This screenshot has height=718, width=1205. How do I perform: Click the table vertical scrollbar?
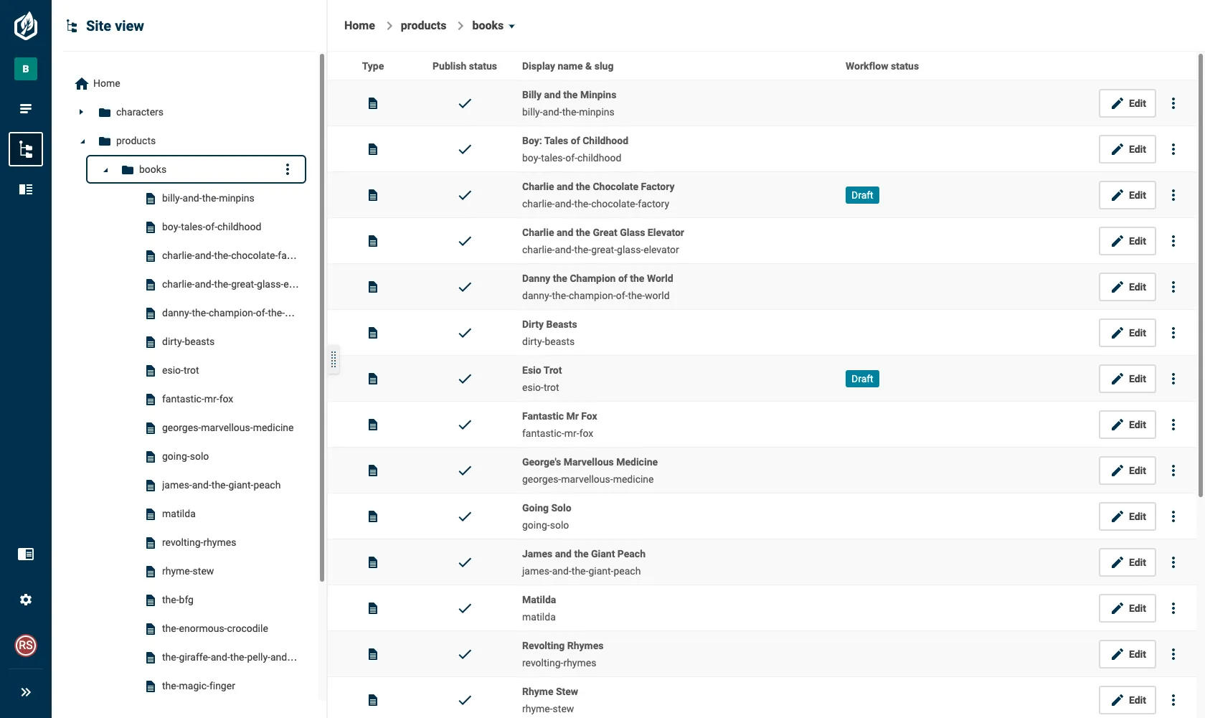point(1201,275)
